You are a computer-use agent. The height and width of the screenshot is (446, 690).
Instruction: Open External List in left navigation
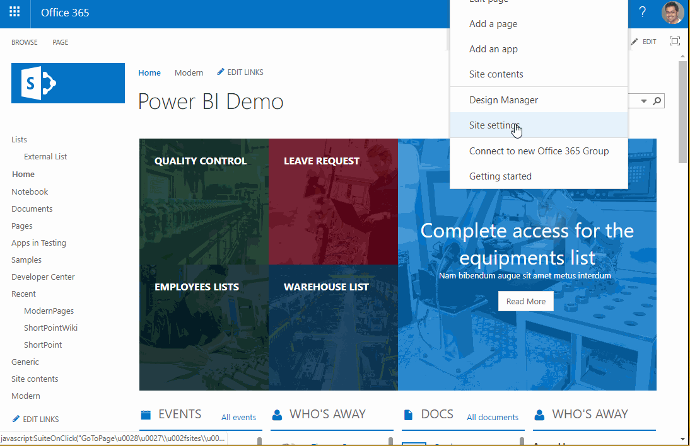coord(45,156)
